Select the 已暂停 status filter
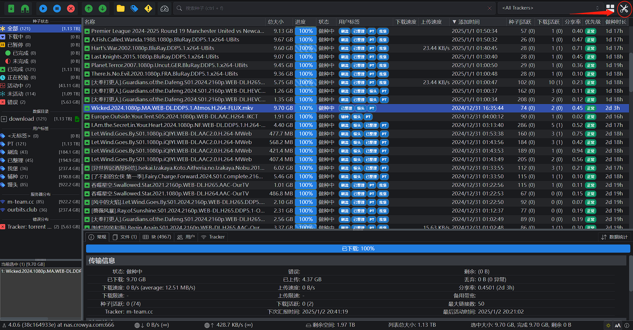 [x=40, y=45]
